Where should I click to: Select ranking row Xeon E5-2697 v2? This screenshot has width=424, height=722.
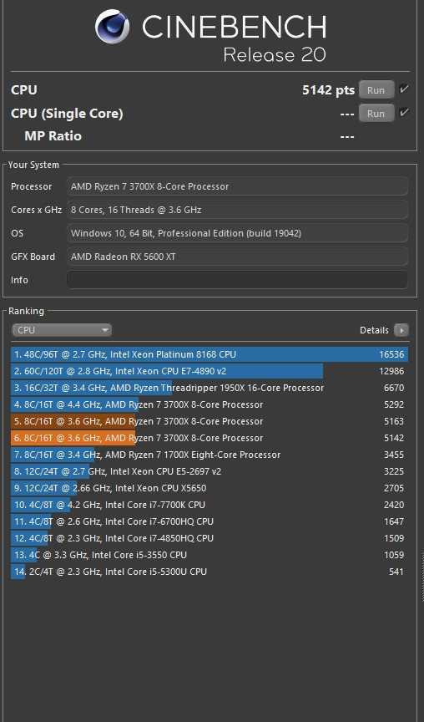[209, 471]
